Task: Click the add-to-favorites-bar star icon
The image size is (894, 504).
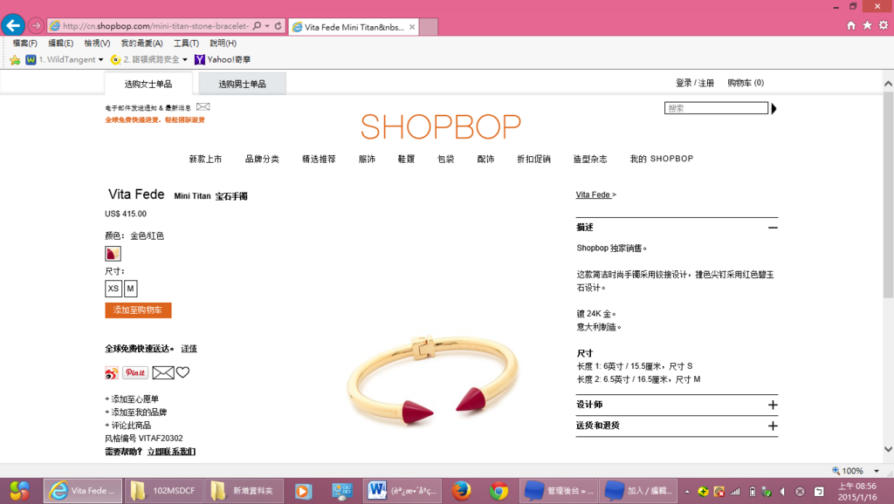Action: [x=15, y=60]
